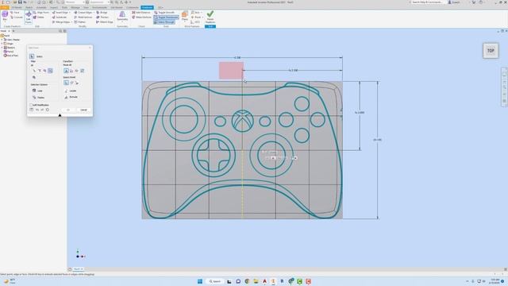This screenshot has height=286, width=508.
Task: Toggle the Toggle Translucent option
Action: click(x=166, y=17)
